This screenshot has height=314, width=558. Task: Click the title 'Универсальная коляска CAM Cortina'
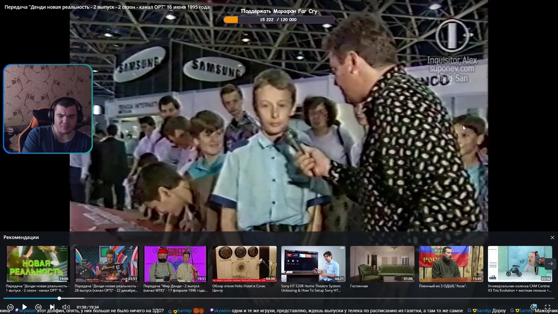(519, 288)
